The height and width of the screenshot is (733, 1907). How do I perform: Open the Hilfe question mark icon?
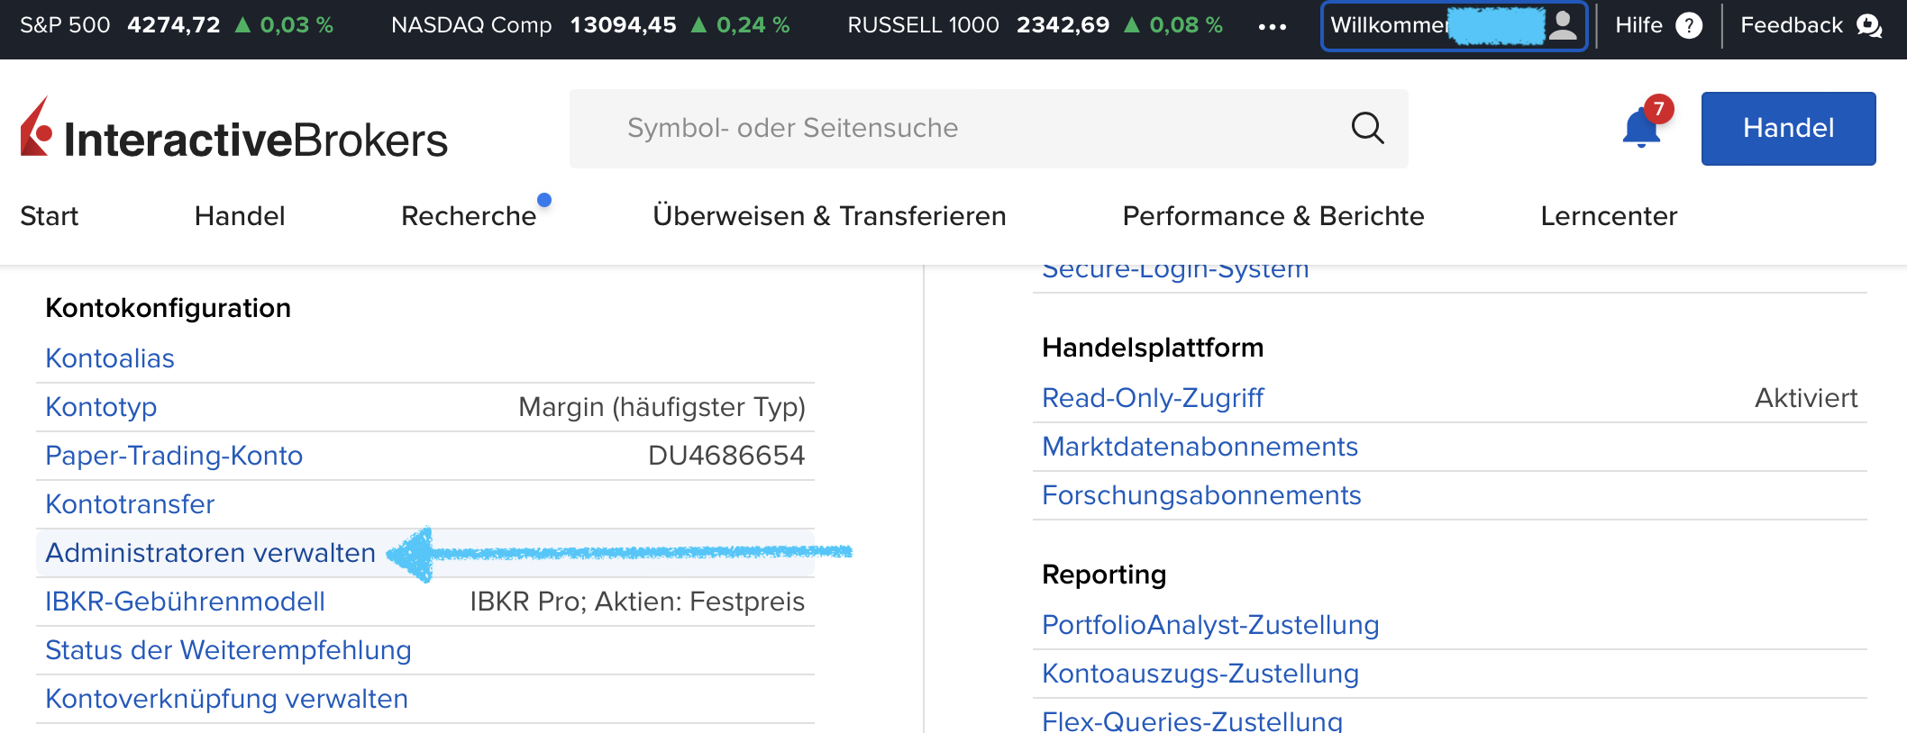pyautogui.click(x=1689, y=25)
